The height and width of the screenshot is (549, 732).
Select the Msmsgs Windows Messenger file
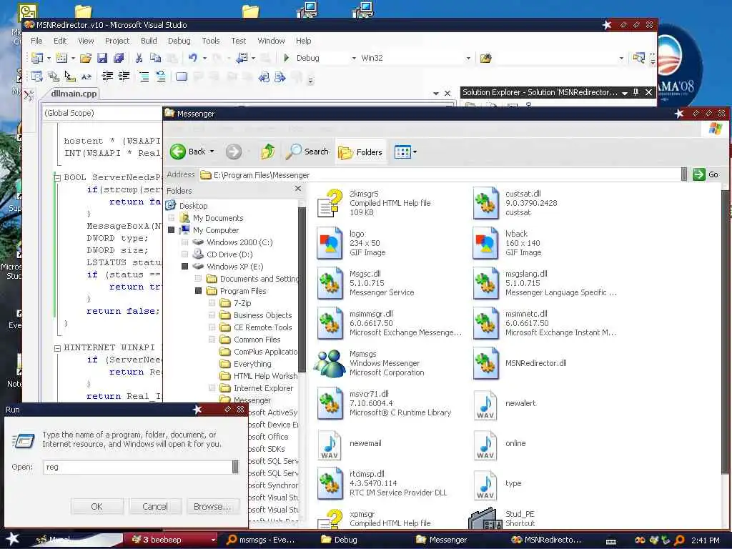368,363
